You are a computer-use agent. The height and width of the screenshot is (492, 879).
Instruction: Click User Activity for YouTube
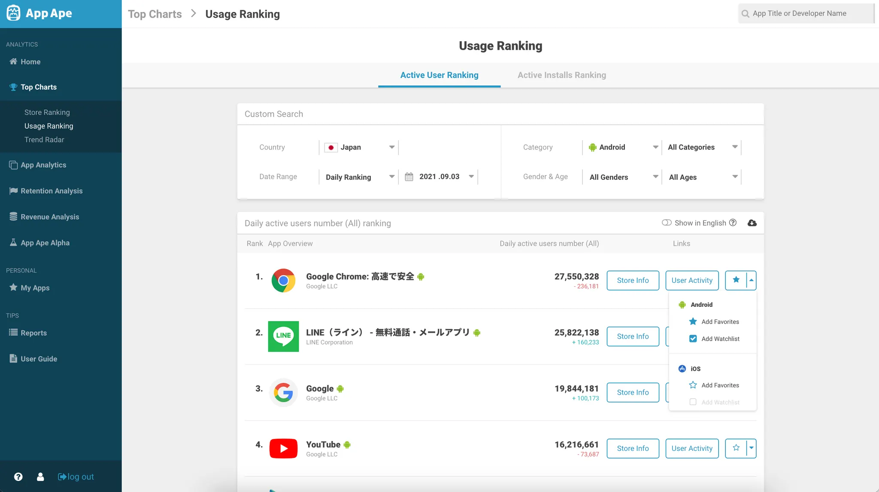(x=692, y=448)
